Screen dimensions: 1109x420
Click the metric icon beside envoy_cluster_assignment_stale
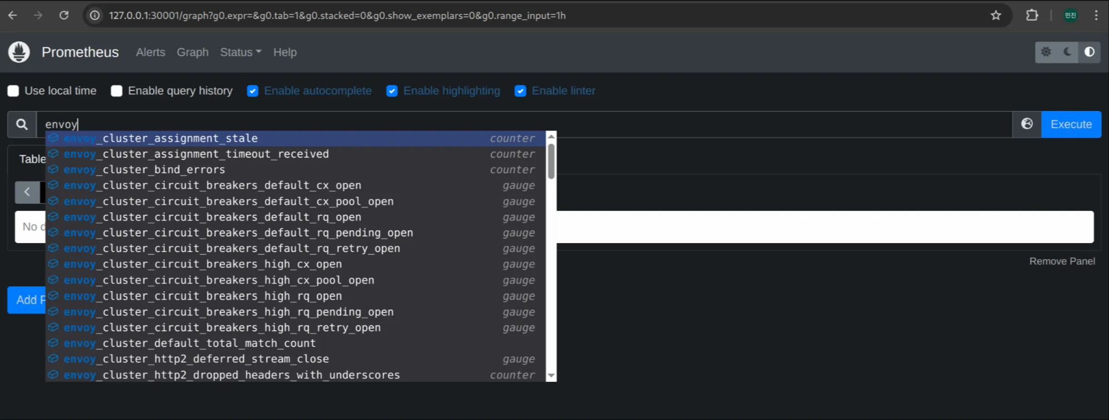pyautogui.click(x=53, y=138)
